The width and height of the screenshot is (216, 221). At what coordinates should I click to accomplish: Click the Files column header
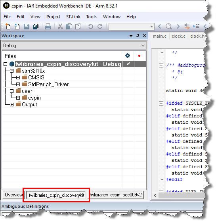click(x=10, y=56)
